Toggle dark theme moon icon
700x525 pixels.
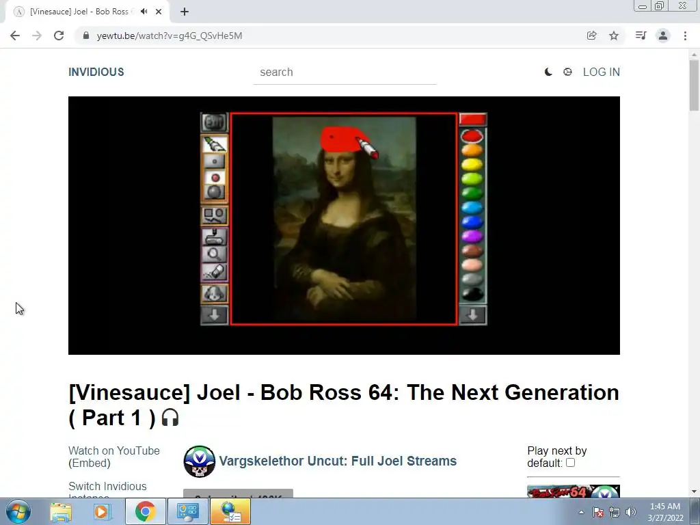coord(548,72)
